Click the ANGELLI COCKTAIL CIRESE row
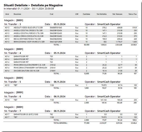The width and height of the screenshot is (142, 132). click(x=71, y=31)
